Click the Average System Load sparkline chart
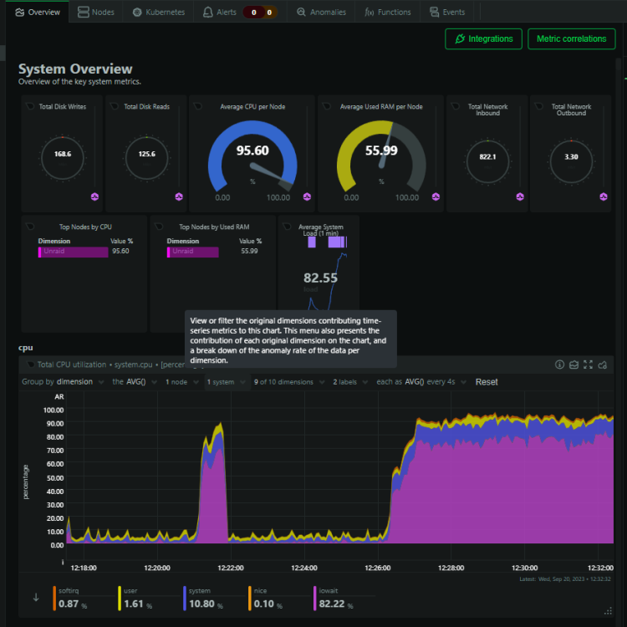This screenshot has height=627, width=627. point(327,280)
